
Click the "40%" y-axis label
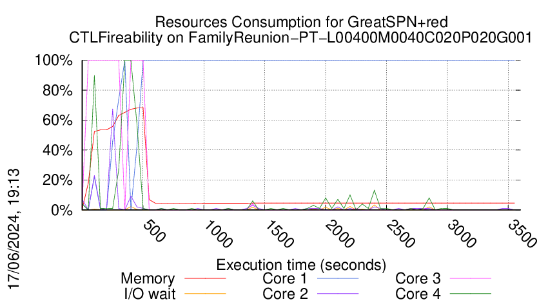pyautogui.click(x=57, y=151)
